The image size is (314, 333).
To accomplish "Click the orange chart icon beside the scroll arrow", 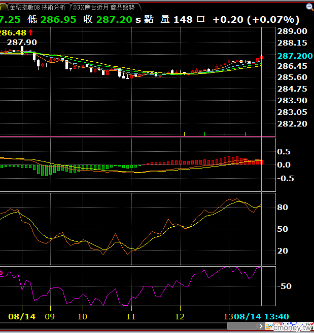I will click(x=269, y=326).
